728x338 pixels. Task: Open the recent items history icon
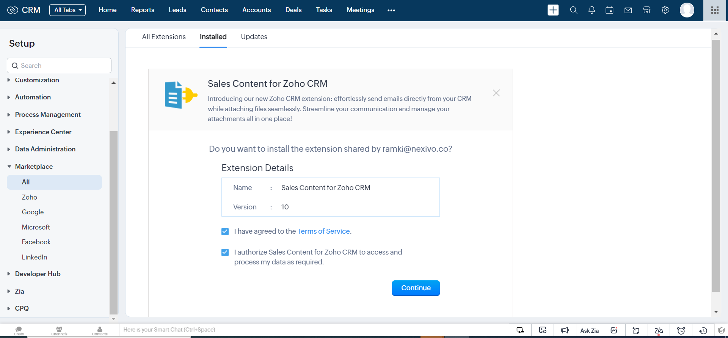point(703,330)
